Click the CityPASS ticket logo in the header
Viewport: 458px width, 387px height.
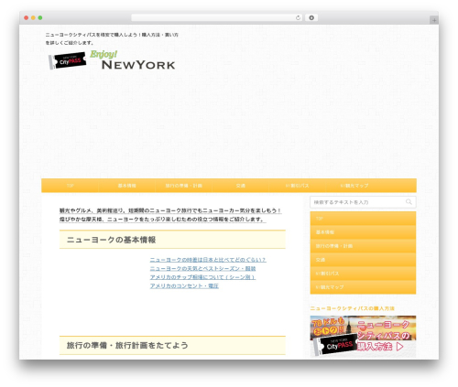point(67,60)
